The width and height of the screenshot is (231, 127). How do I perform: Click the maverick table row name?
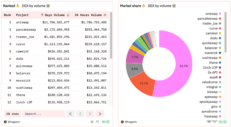[23, 80]
